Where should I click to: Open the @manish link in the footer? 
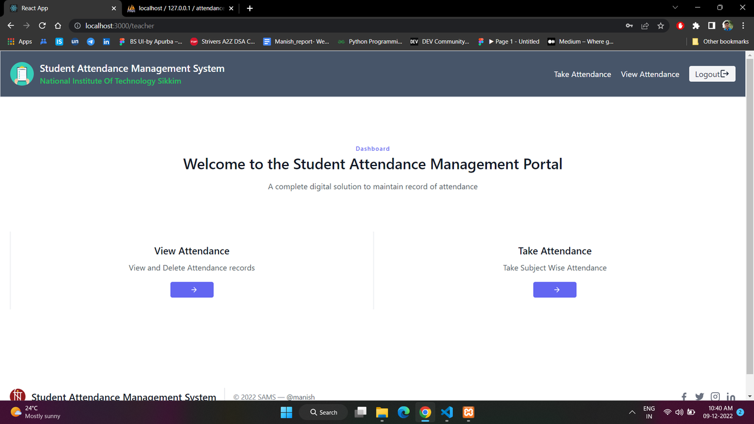pos(301,397)
